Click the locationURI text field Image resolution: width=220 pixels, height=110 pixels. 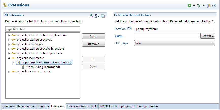tap(175, 29)
